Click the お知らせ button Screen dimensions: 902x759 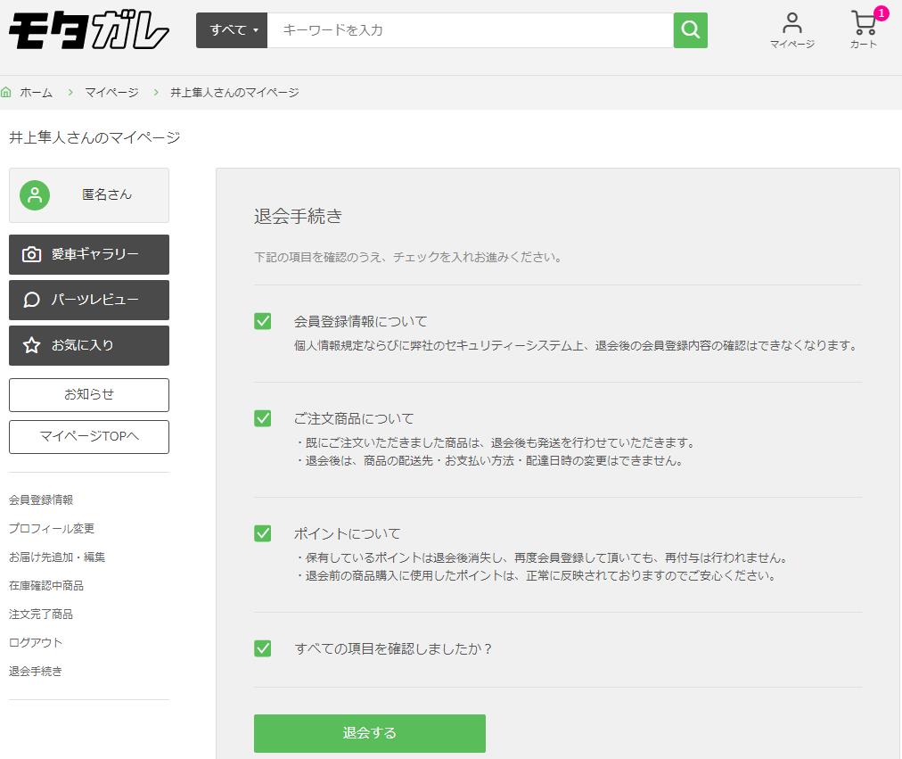click(x=89, y=395)
